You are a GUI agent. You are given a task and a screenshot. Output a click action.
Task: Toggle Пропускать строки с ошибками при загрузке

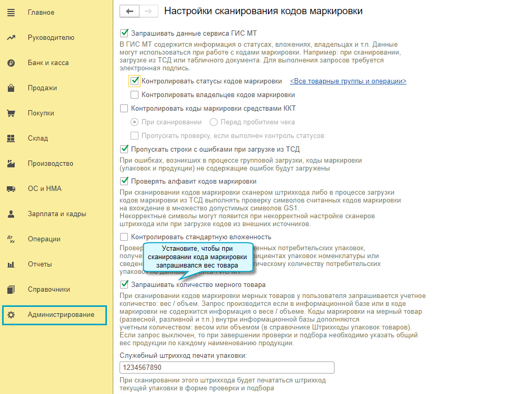tap(124, 149)
